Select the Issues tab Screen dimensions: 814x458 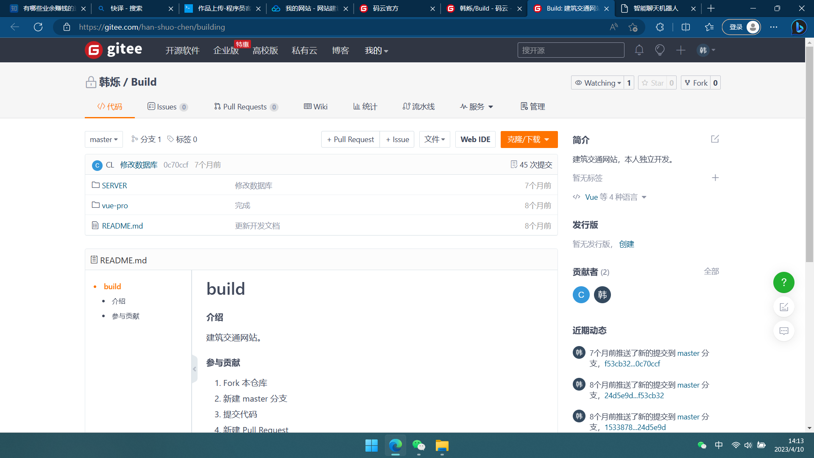click(x=167, y=106)
